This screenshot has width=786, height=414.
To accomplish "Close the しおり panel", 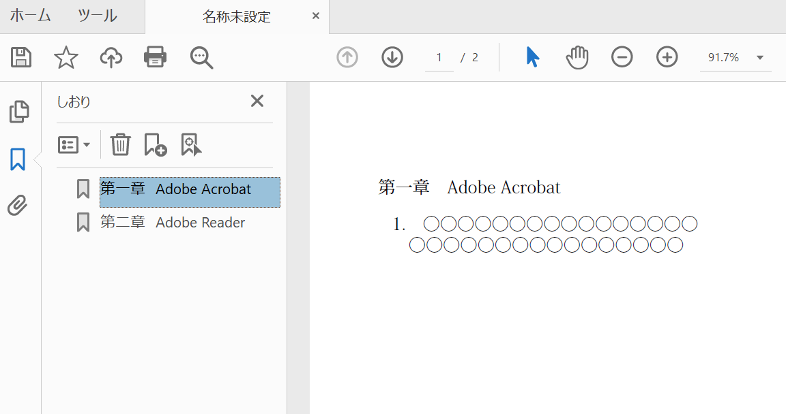I will [x=257, y=101].
